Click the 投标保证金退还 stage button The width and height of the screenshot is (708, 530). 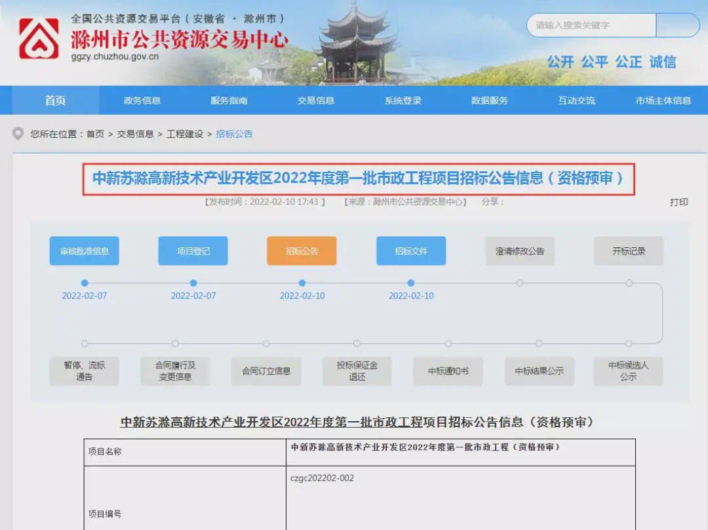tap(357, 371)
